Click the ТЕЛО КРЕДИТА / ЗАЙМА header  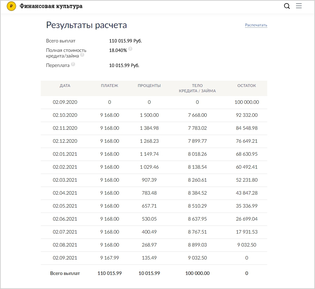197,88
